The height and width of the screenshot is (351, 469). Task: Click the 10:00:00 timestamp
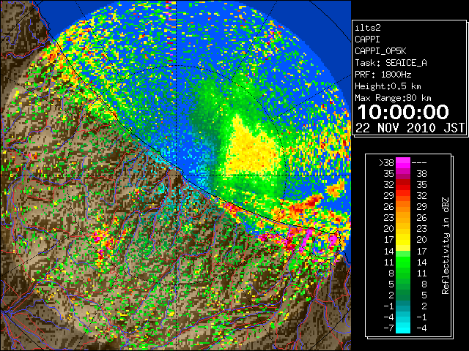point(403,112)
